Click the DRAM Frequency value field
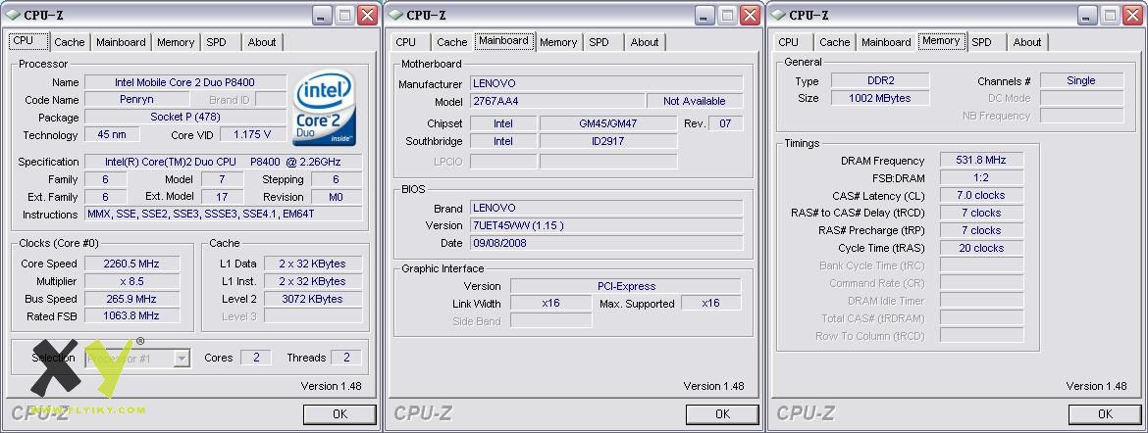1148x433 pixels. [x=981, y=161]
